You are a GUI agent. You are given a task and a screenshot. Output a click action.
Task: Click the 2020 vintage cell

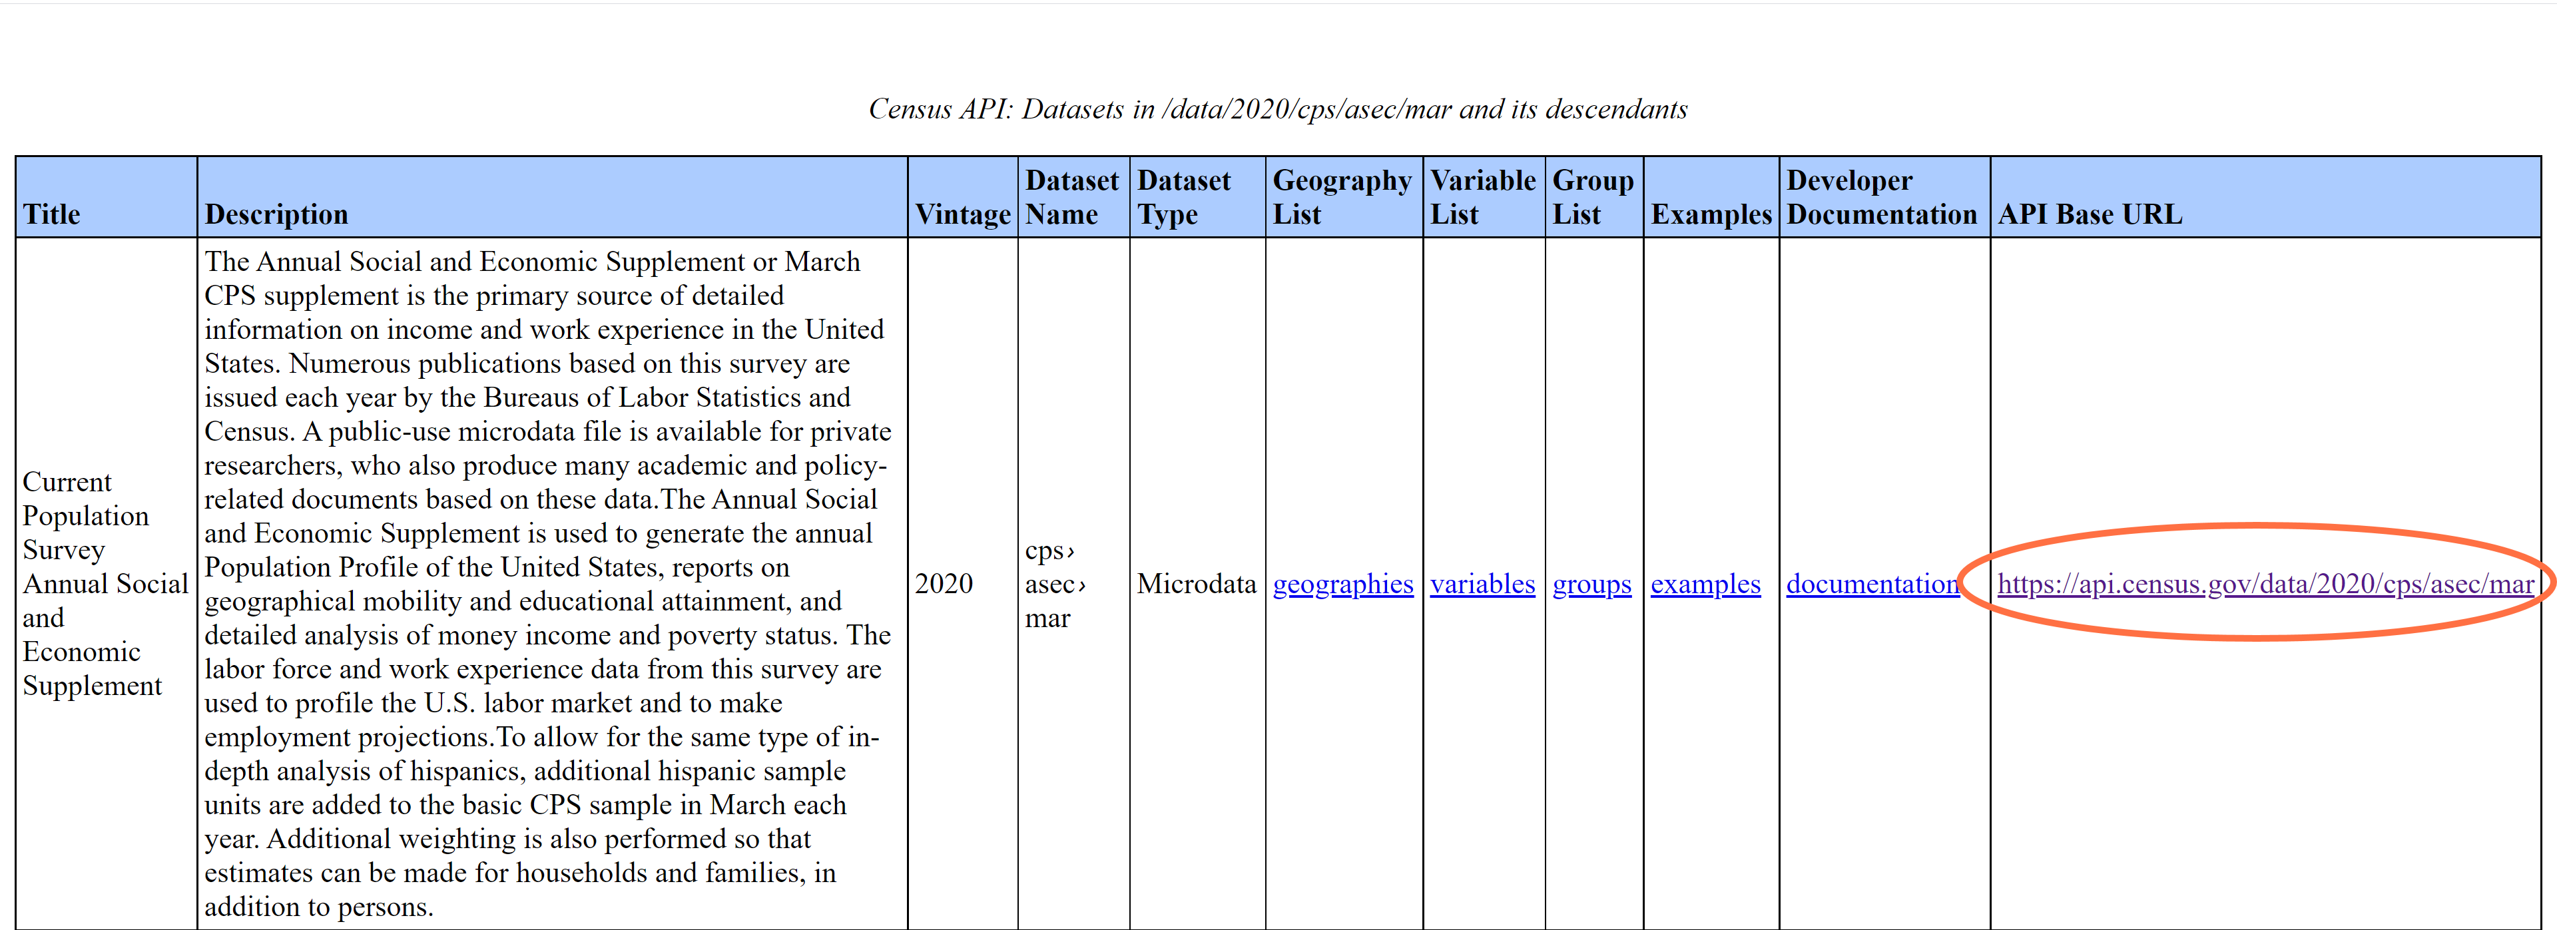[x=943, y=584]
